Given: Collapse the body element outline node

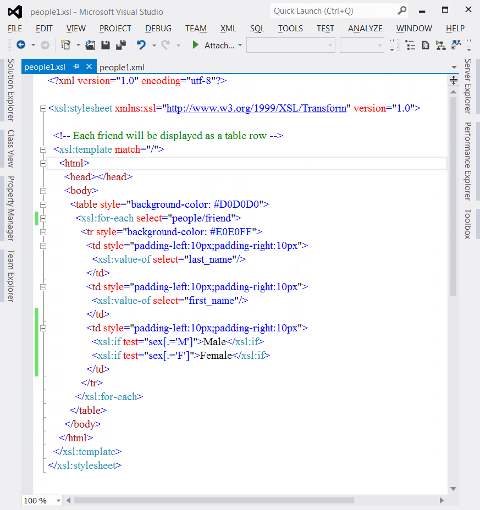Looking at the screenshot, I should [43, 191].
